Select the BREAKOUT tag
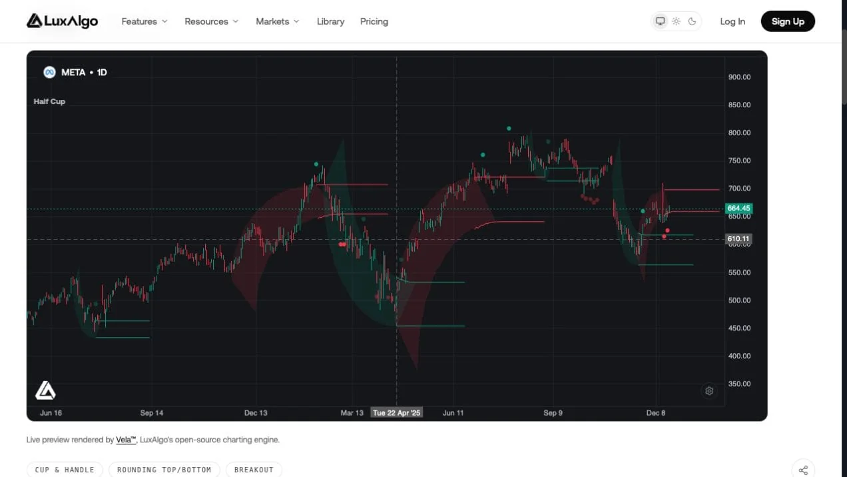This screenshot has width=847, height=477. tap(254, 470)
